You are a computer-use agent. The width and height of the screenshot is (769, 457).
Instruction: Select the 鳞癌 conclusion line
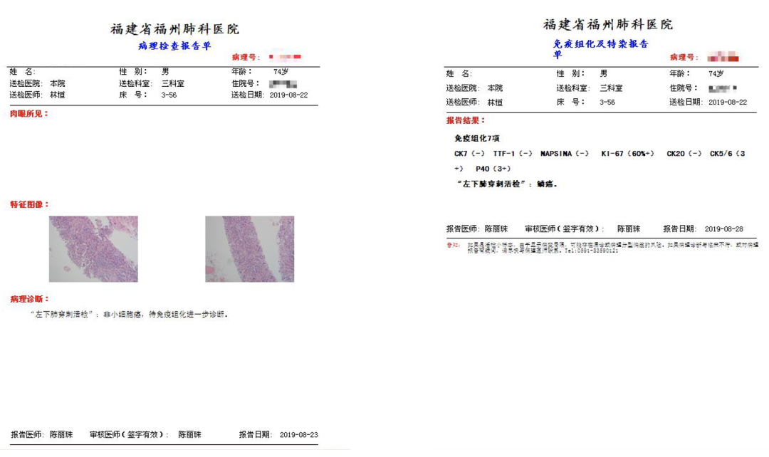(x=507, y=184)
